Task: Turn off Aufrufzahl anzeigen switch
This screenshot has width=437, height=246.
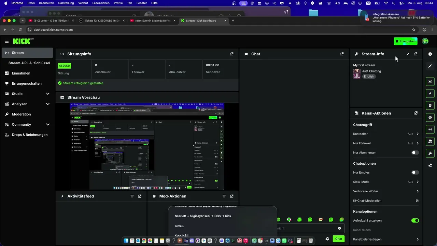Action: coord(415,221)
